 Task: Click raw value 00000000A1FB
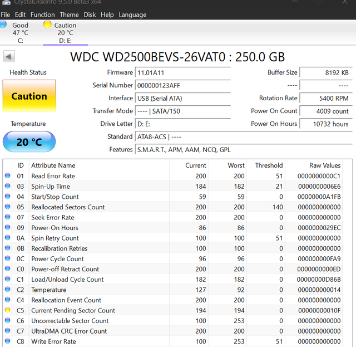[x=319, y=197]
